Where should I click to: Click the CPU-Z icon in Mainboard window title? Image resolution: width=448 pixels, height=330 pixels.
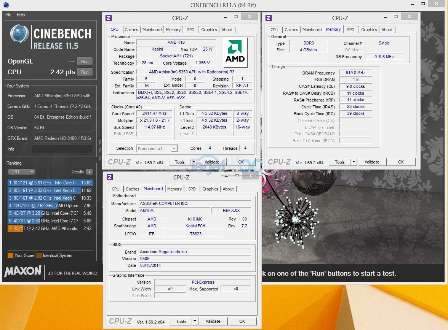coord(109,177)
